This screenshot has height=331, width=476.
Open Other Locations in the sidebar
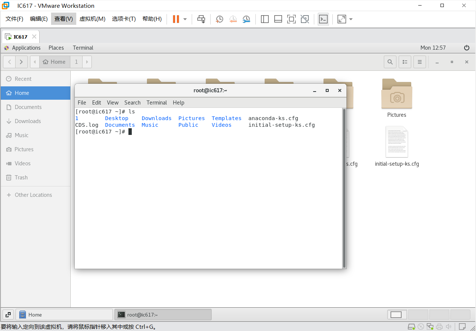pyautogui.click(x=35, y=195)
